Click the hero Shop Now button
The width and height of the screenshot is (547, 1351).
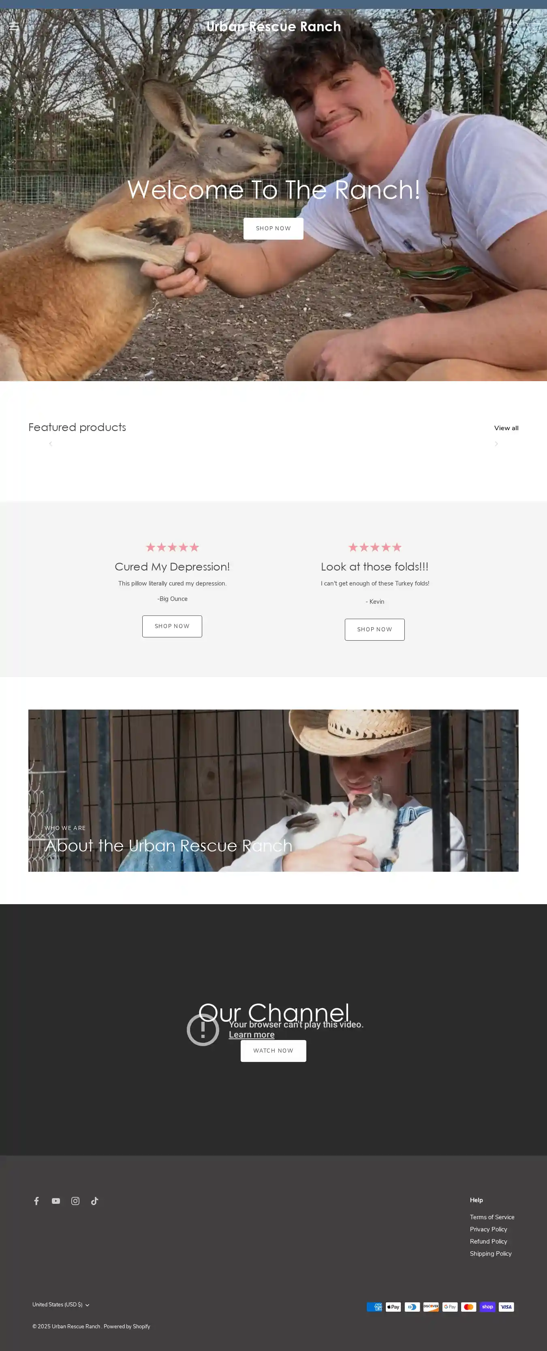pos(273,229)
